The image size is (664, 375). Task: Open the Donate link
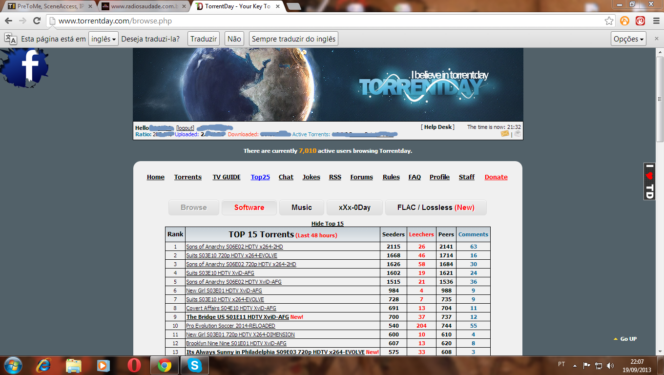coord(496,177)
